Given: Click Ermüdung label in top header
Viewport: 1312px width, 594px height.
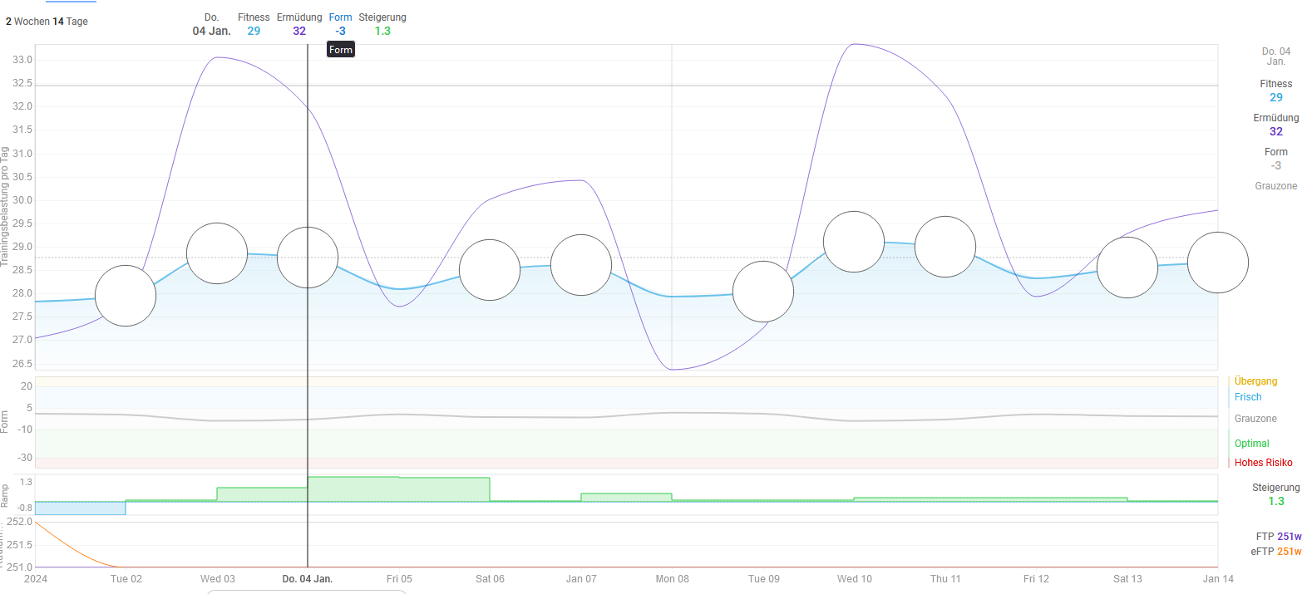Looking at the screenshot, I should [299, 17].
